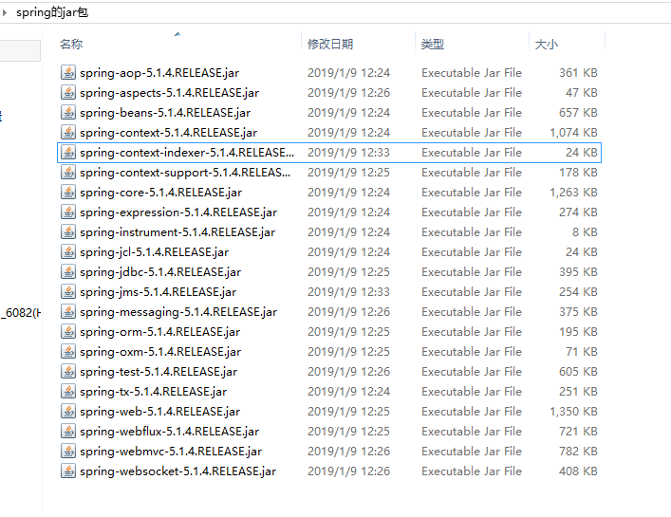This screenshot has height=517, width=671.
Task: Select file spring-instrument-5.1.4.RELEASE.jar
Action: pos(177,231)
